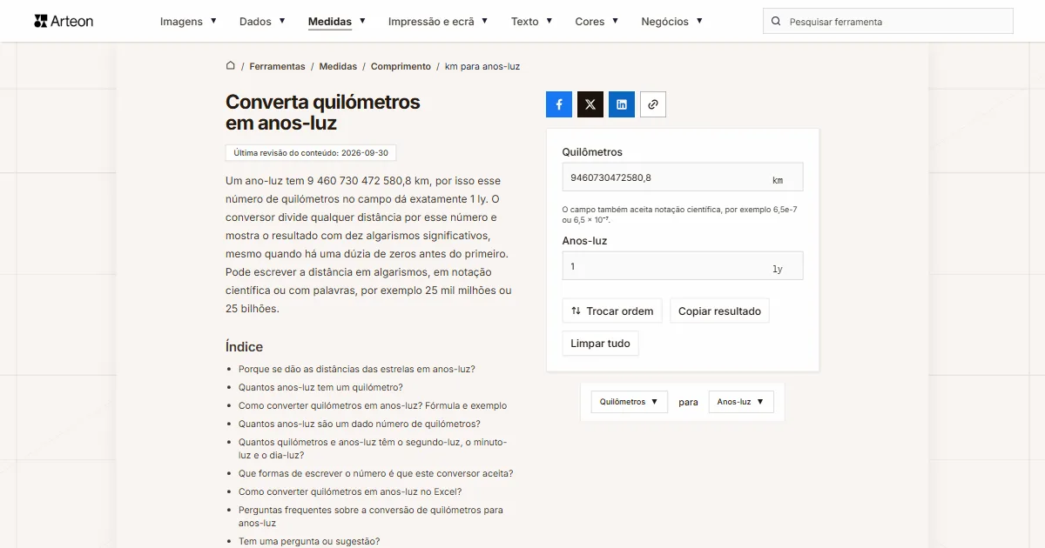Share page on LinkedIn
Viewport: 1045px width, 548px height.
tap(622, 104)
